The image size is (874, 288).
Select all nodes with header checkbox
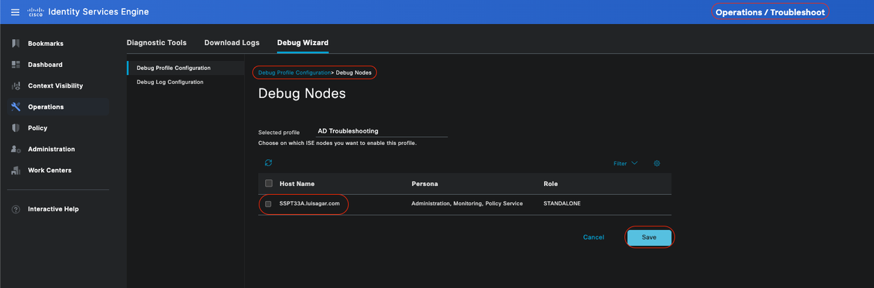pyautogui.click(x=269, y=183)
